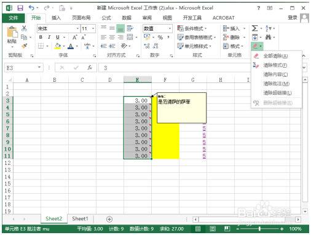
Task: Switch to the 插入 ribbon tab
Action: point(56,18)
